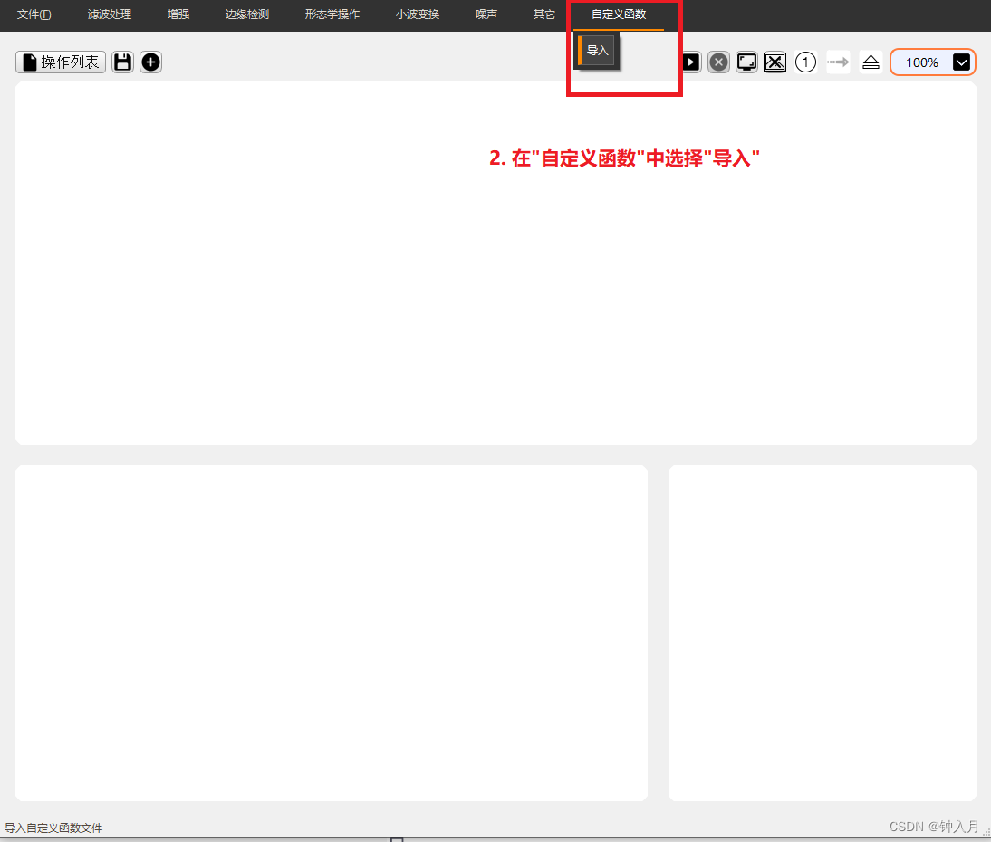Open the 边缘检测 menu
This screenshot has height=842, width=991.
pyautogui.click(x=247, y=14)
